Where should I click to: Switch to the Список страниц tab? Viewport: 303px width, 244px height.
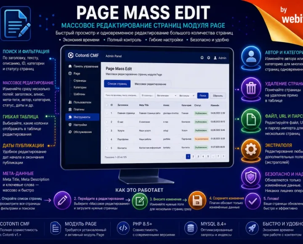(x=117, y=84)
